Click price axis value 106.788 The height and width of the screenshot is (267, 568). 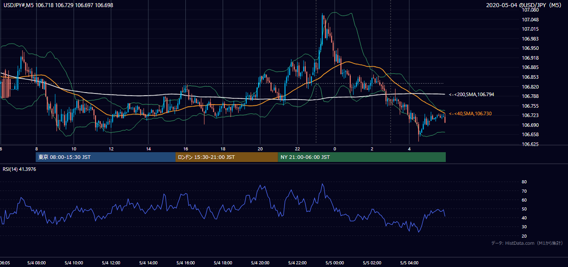[x=530, y=97]
